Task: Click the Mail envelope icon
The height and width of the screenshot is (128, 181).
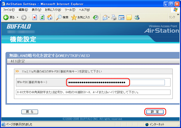Action: point(105,17)
